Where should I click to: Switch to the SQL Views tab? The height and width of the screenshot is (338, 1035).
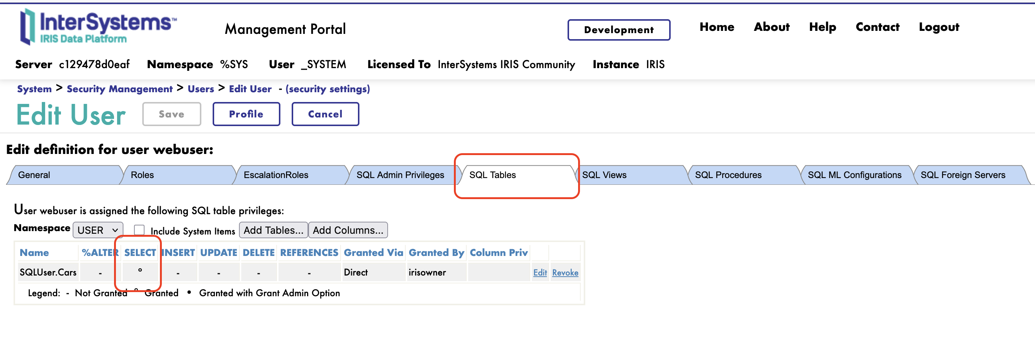tap(604, 175)
